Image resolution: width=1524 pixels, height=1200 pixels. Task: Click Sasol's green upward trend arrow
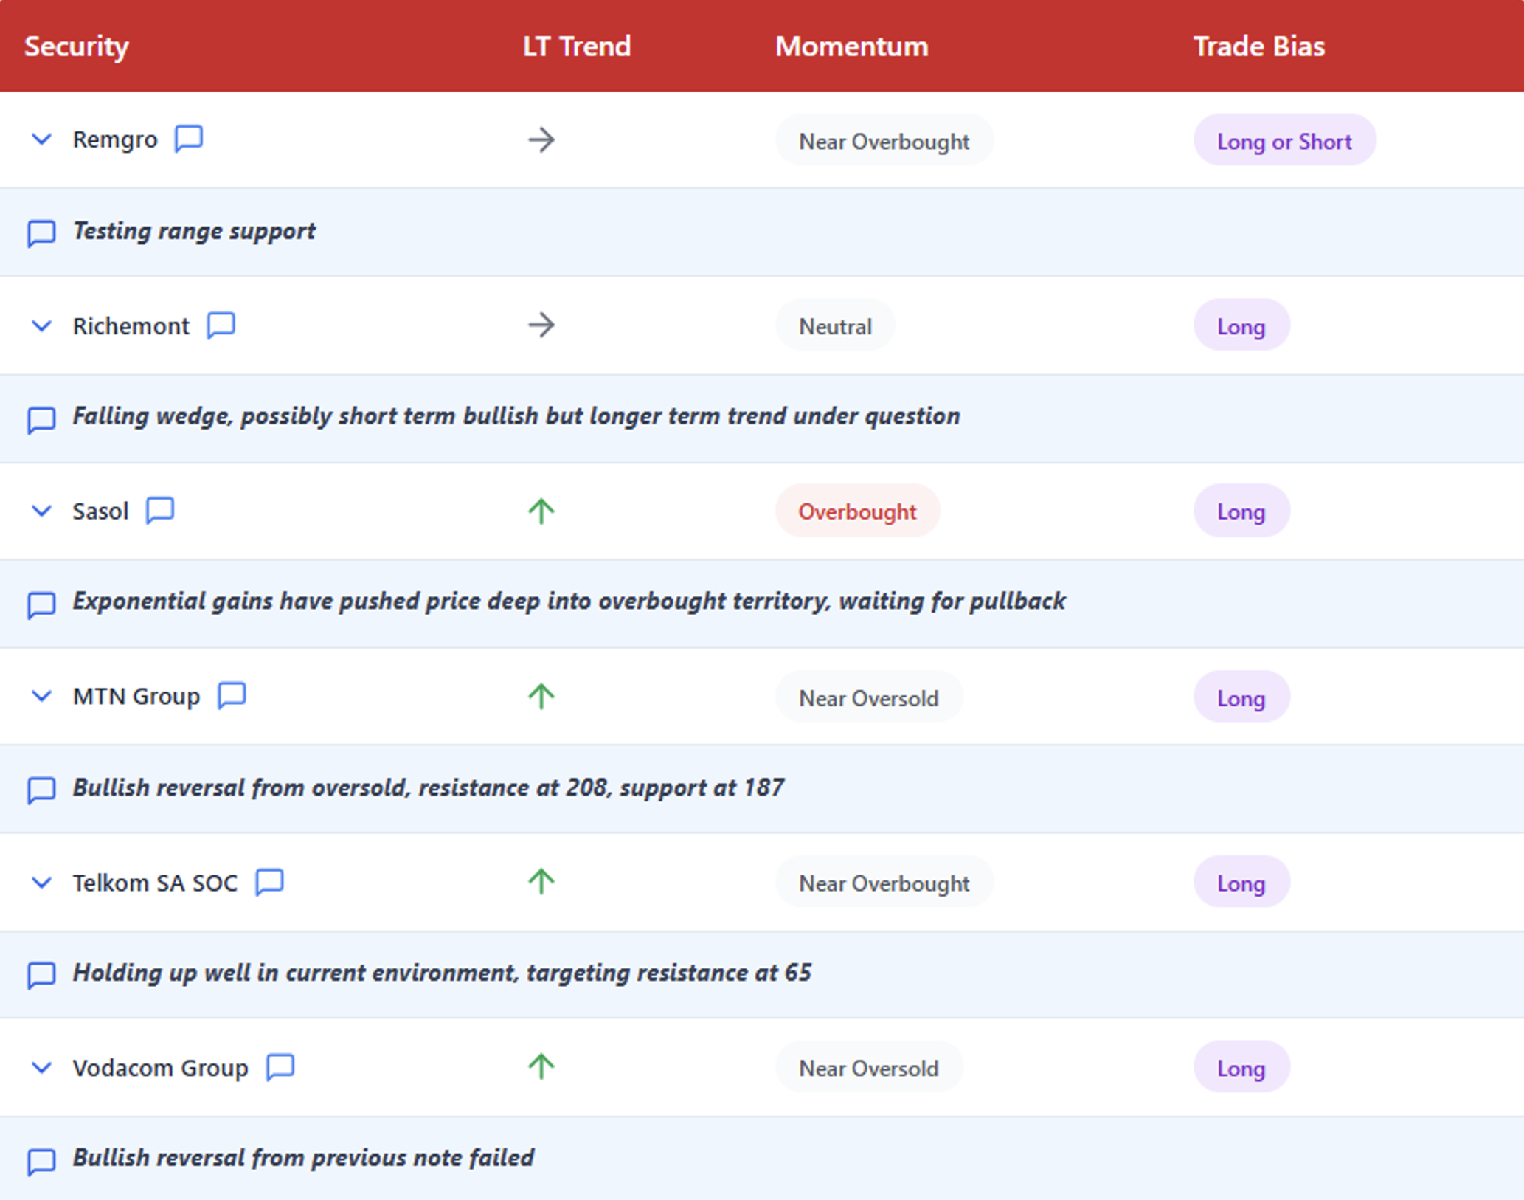(x=541, y=511)
